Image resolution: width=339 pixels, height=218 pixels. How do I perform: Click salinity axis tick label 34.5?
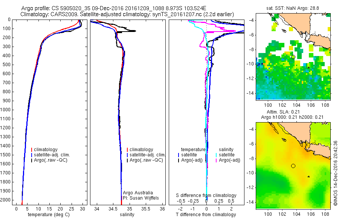click(x=113, y=209)
